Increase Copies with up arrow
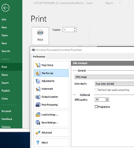This screenshot has width=134, height=148. [x=75, y=28]
